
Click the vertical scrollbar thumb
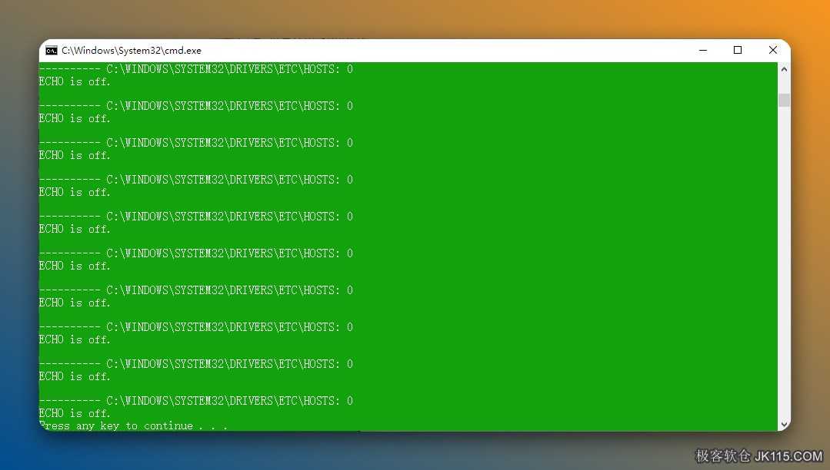[784, 100]
